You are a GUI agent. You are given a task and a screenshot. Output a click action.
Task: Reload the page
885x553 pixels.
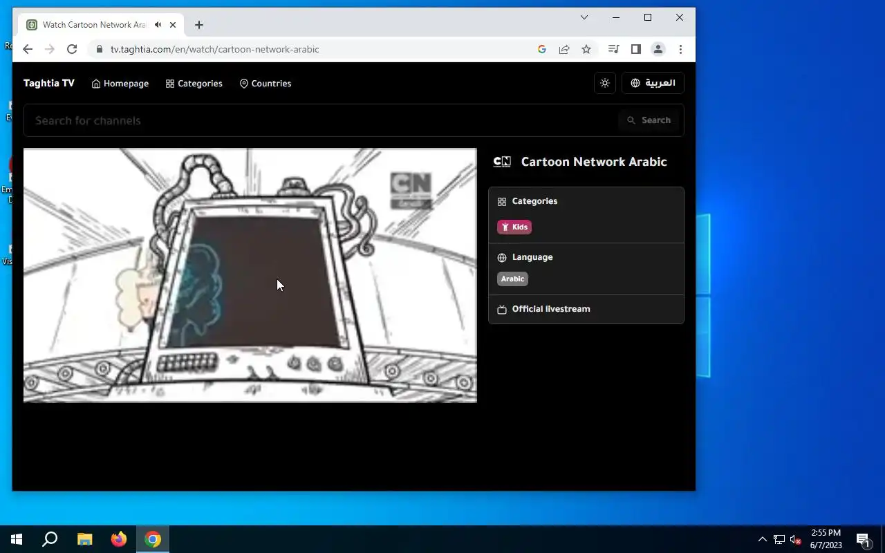coord(72,49)
